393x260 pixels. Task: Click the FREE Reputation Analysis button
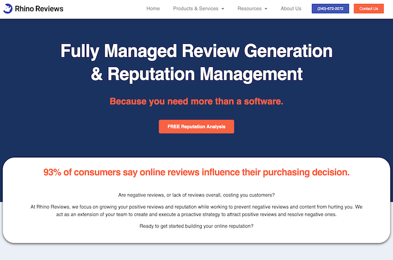coord(196,127)
